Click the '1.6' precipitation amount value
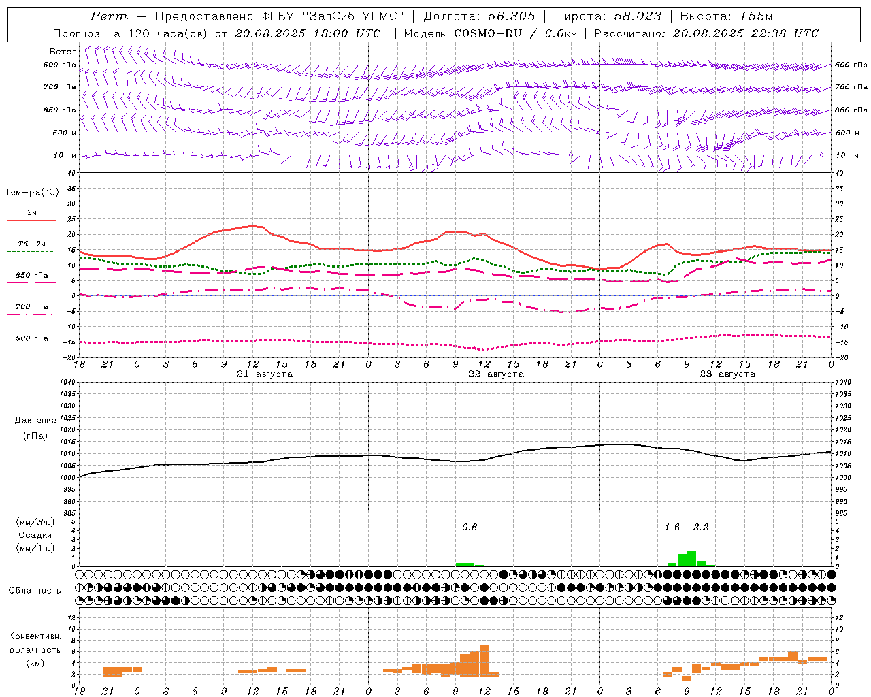The height and width of the screenshot is (697, 871). (672, 527)
